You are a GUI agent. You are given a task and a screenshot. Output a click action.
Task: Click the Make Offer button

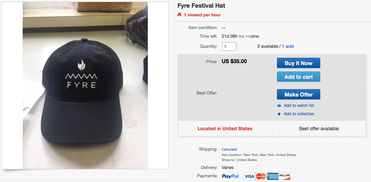tap(298, 94)
